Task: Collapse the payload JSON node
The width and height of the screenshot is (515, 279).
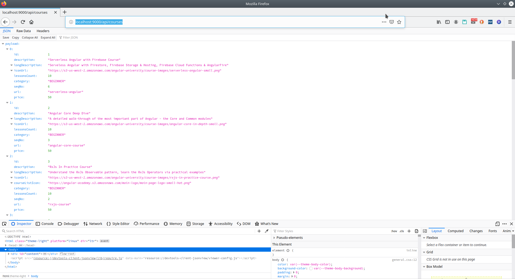Action: click(x=3, y=44)
